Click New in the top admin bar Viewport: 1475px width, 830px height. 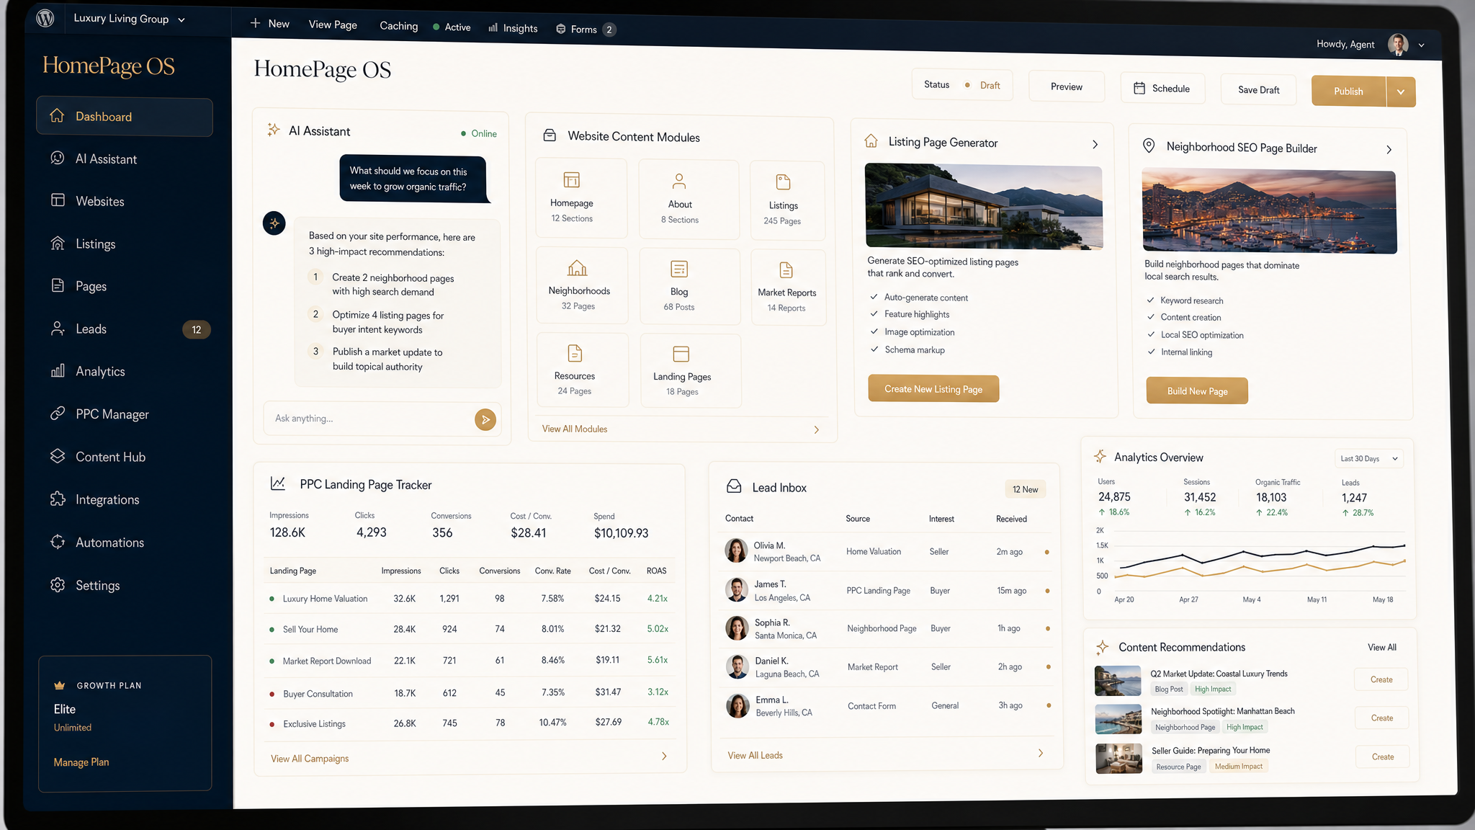270,24
